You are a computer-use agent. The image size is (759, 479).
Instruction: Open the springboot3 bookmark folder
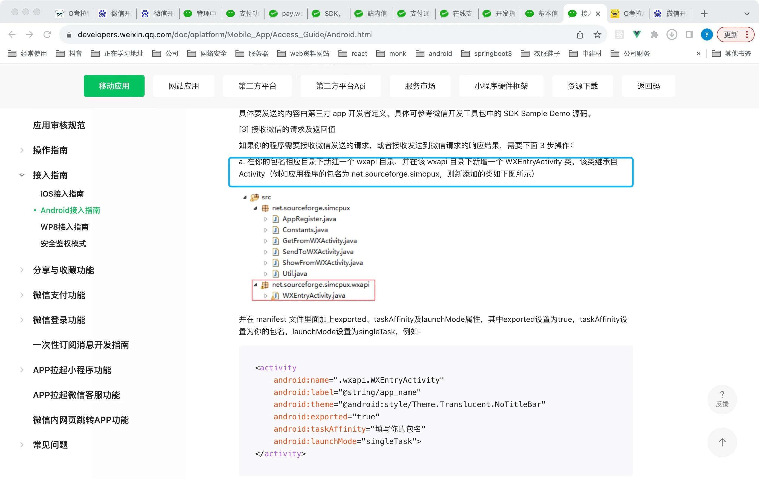(486, 53)
